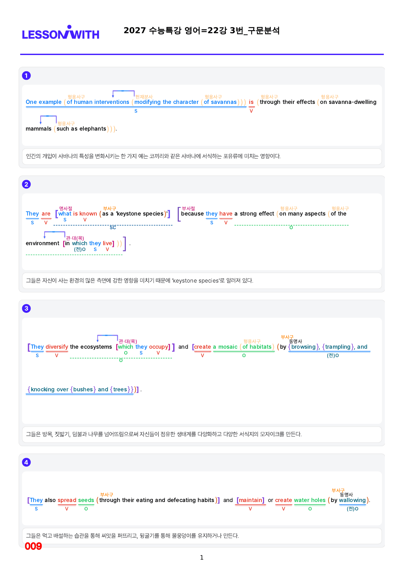Click the Korean translation beginning '그들은 자신이 사는'

pyautogui.click(x=140, y=281)
